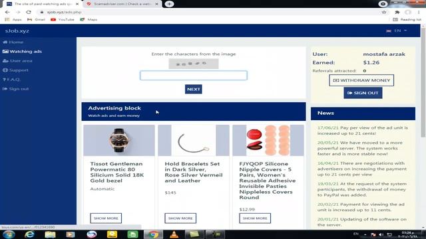Click the address bar URL
Viewport: 426px width, 239px height.
(65, 12)
